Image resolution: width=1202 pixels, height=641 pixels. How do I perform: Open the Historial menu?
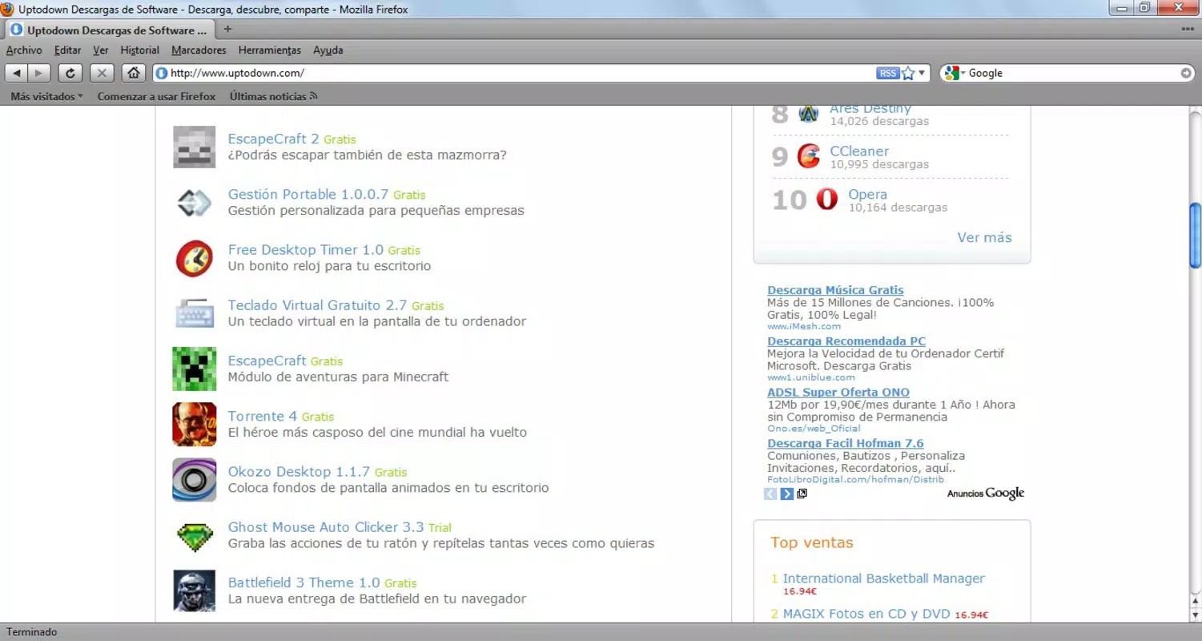[140, 50]
